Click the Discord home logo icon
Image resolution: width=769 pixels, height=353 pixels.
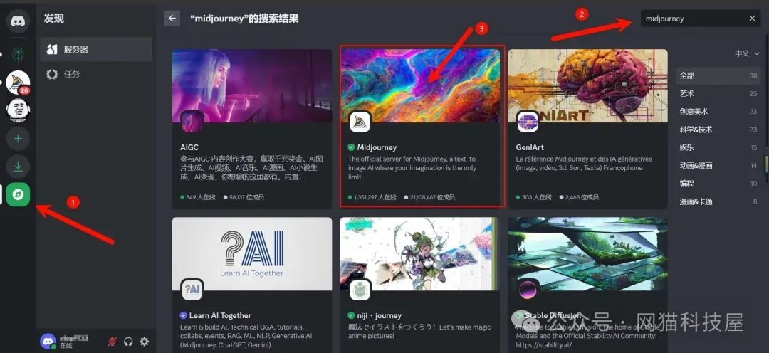(18, 19)
